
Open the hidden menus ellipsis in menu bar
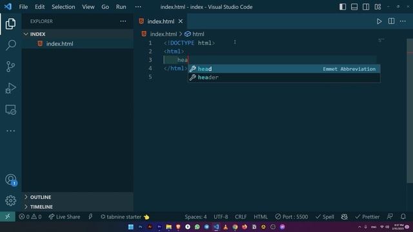138,7
